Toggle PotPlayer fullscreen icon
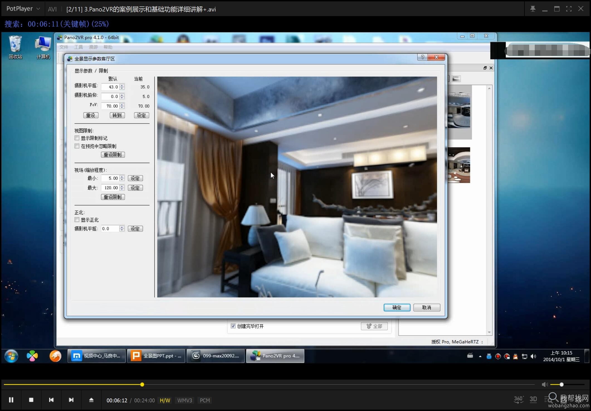Image resolution: width=591 pixels, height=411 pixels. pyautogui.click(x=569, y=9)
